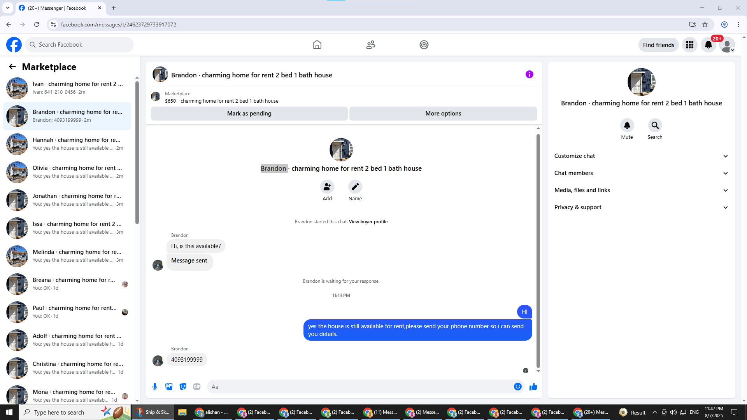Mute this conversation using bell icon
Viewport: 747px width, 420px height.
[627, 125]
